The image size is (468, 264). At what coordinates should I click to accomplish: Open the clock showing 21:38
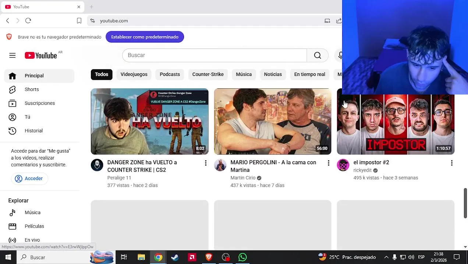[x=439, y=257]
